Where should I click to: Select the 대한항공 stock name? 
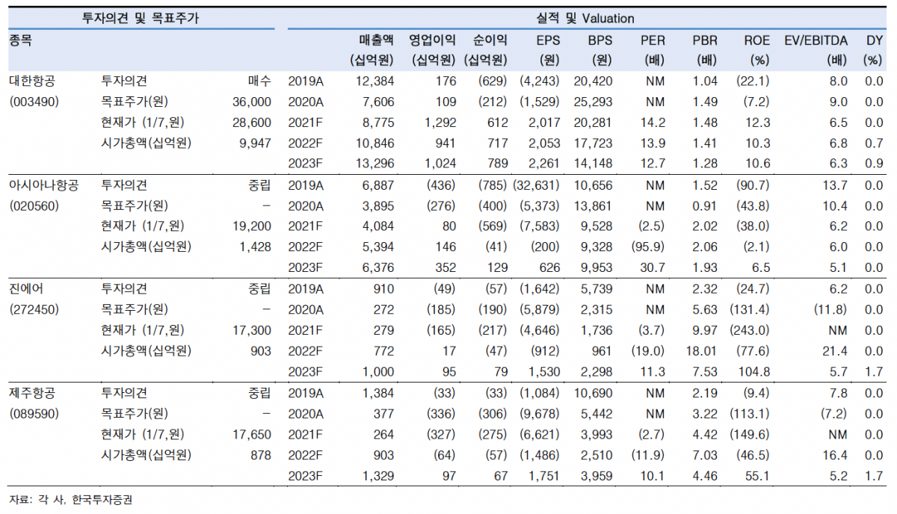pos(31,81)
